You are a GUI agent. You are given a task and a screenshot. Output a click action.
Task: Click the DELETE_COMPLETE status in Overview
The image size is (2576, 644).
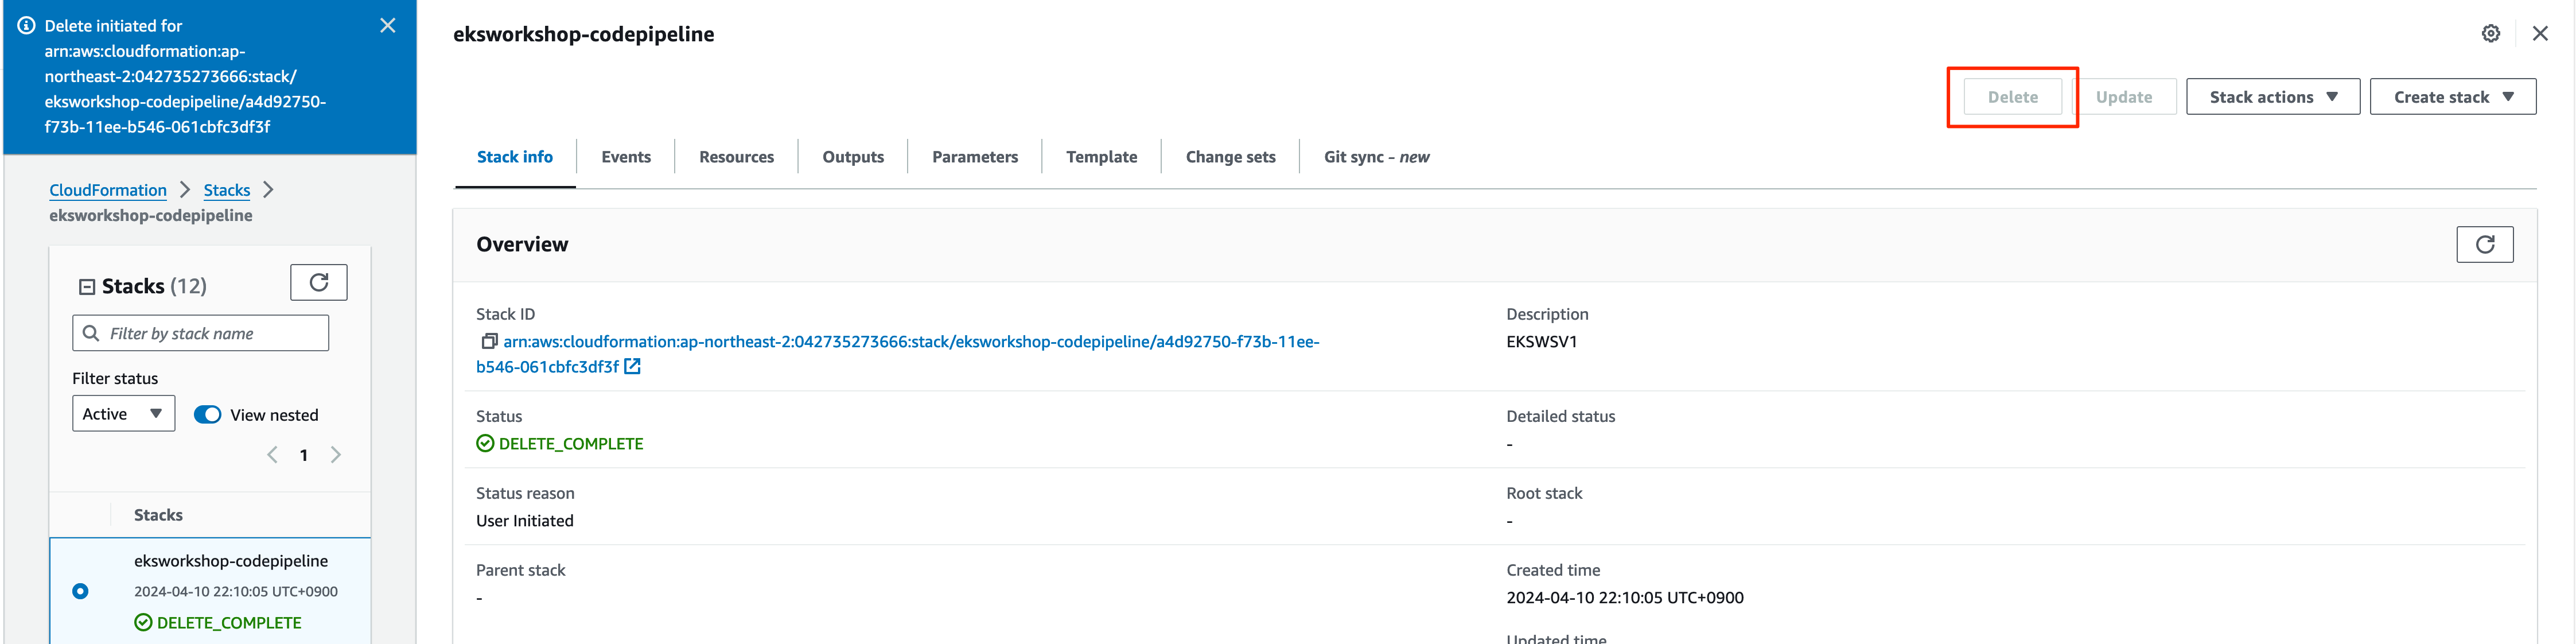(570, 443)
